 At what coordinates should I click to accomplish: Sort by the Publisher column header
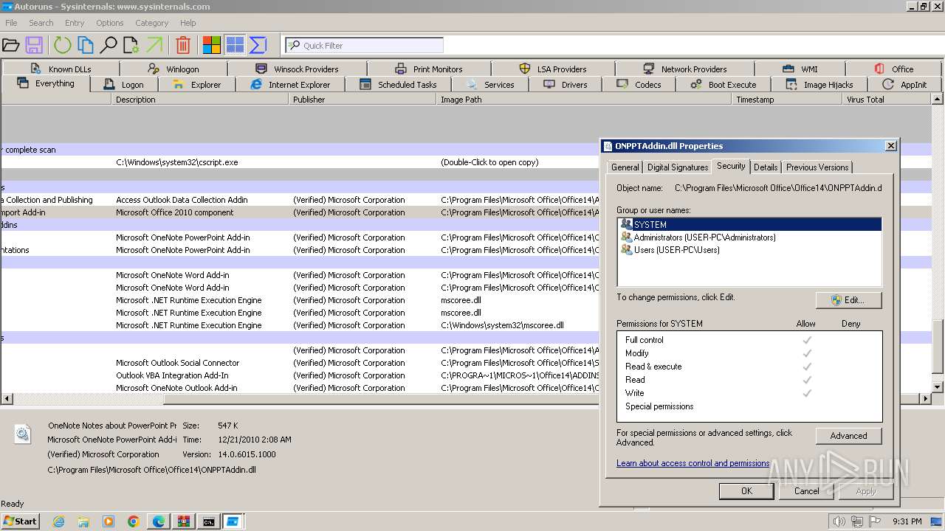[362, 100]
